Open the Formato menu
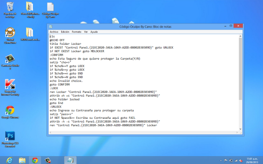The image size is (263, 164). [x=77, y=32]
